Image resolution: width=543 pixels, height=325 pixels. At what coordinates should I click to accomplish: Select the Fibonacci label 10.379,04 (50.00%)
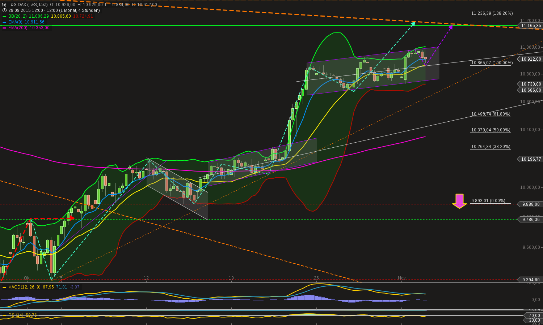pos(491,130)
